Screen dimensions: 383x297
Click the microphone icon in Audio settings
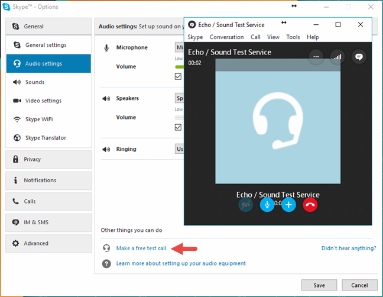tap(106, 48)
